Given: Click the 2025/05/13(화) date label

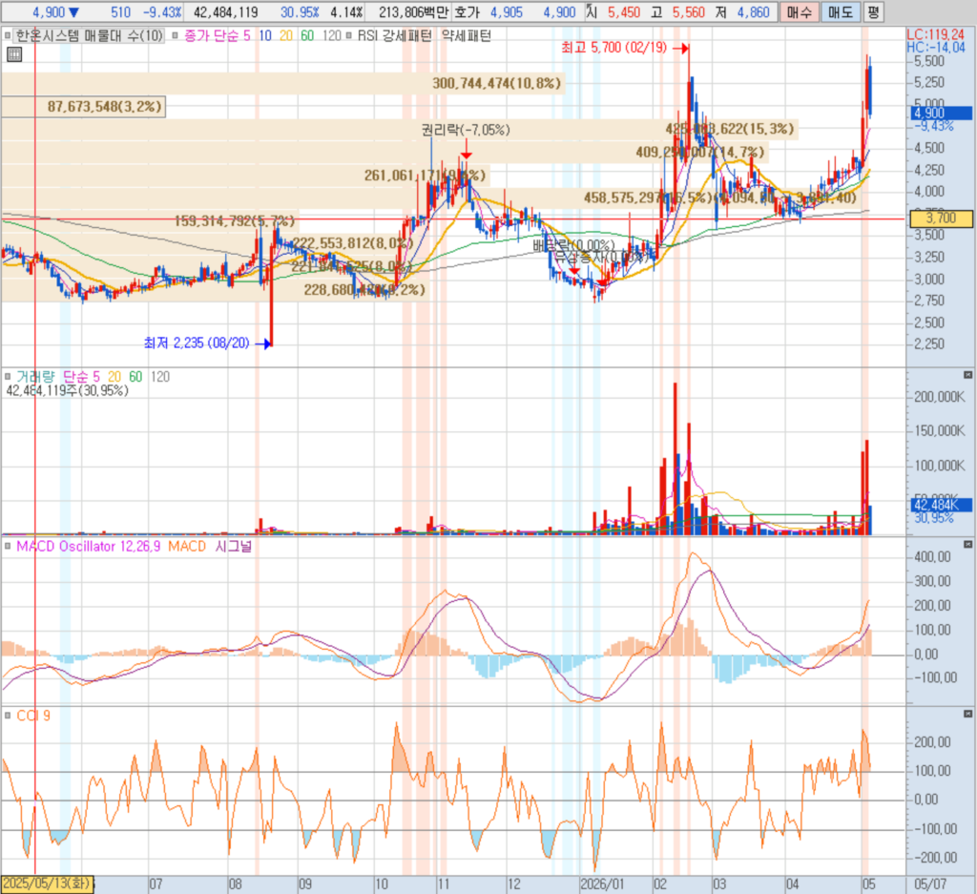Looking at the screenshot, I should pos(47,884).
